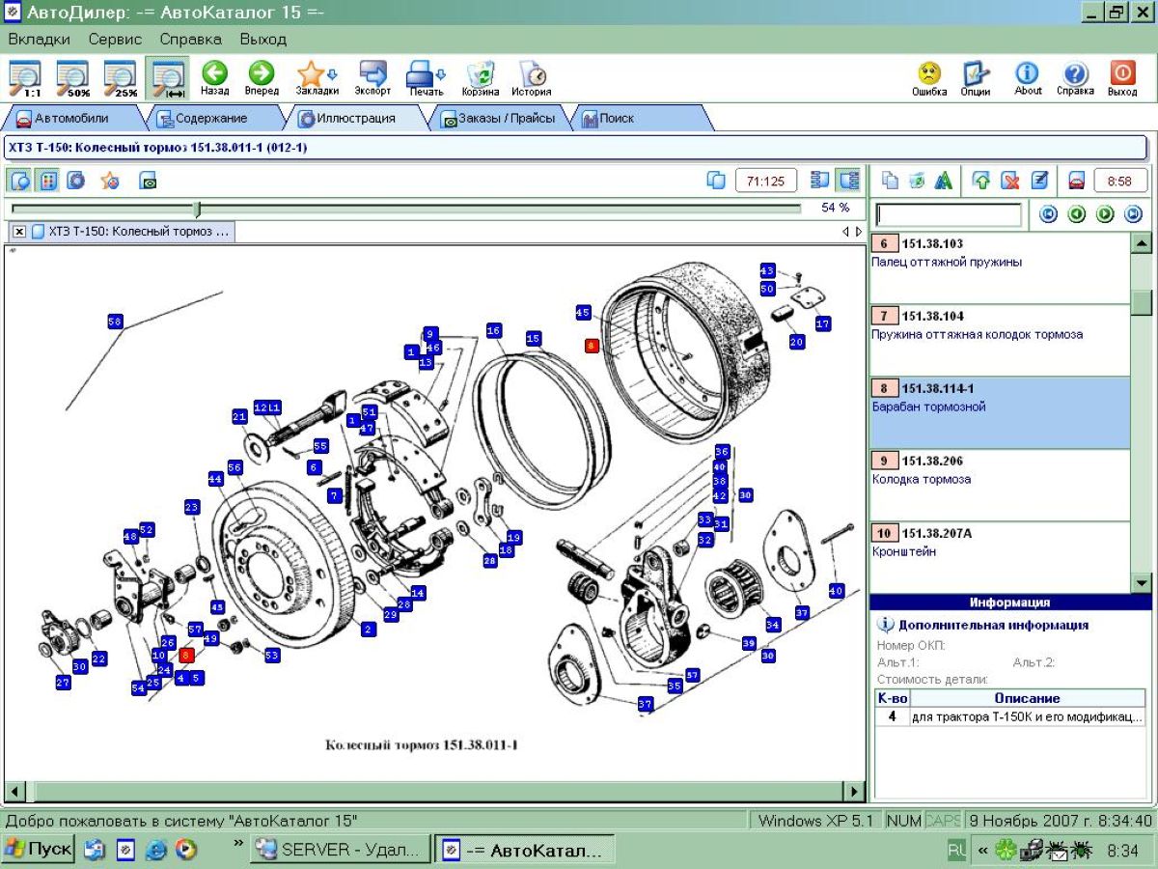Expand Дополнительная информация section
The width and height of the screenshot is (1158, 869).
(x=992, y=625)
